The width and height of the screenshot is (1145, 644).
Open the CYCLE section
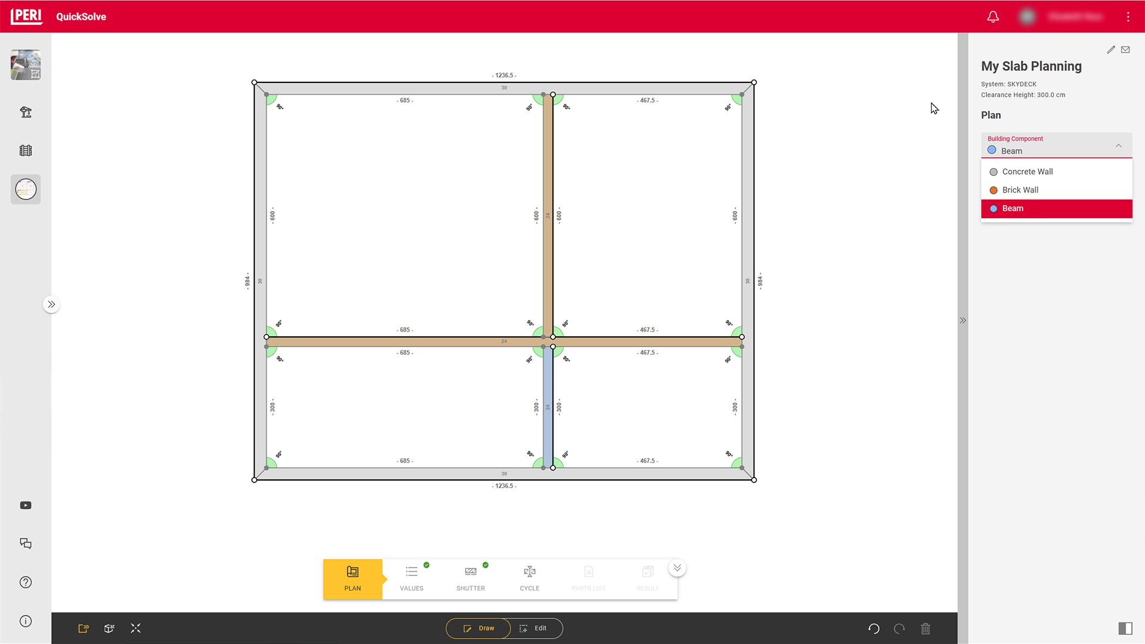[530, 579]
